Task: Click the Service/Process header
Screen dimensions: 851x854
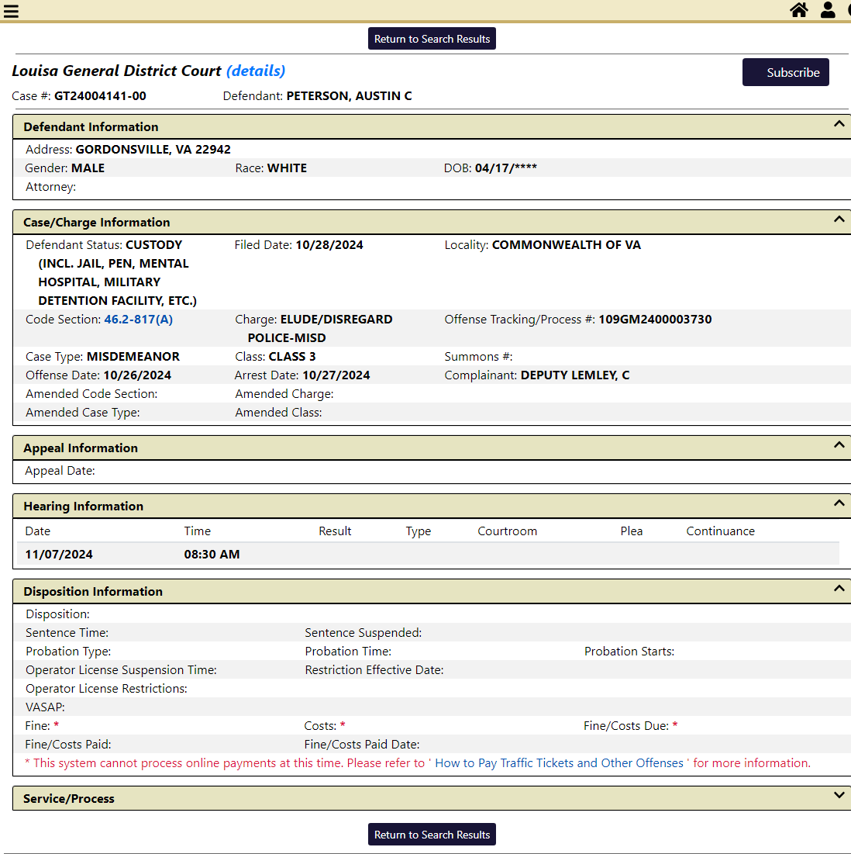Action: pyautogui.click(x=432, y=798)
